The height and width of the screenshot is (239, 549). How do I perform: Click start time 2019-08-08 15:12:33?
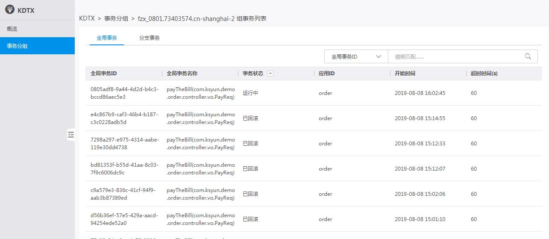[420, 144]
